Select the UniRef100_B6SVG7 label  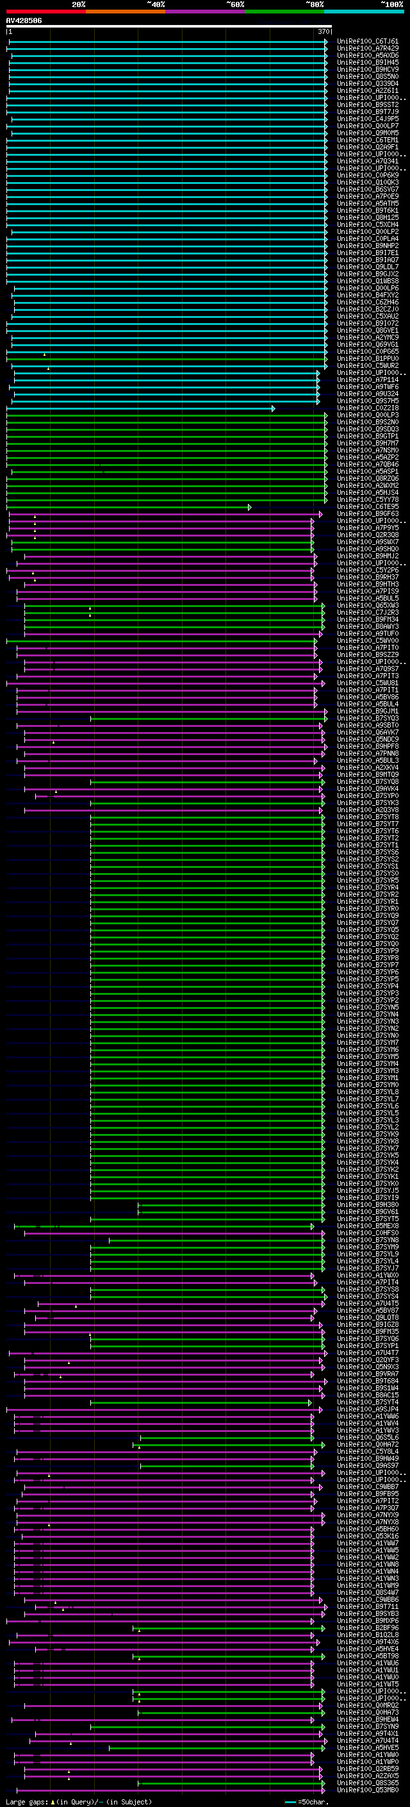pos(368,189)
